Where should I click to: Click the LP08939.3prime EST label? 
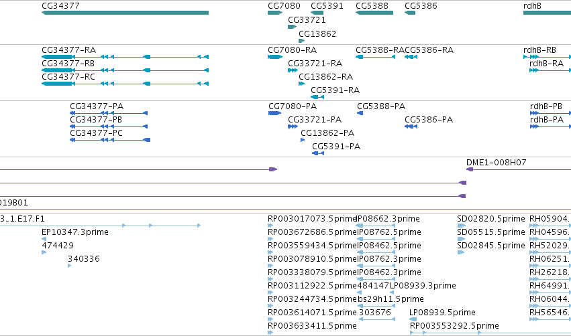pyautogui.click(x=423, y=286)
